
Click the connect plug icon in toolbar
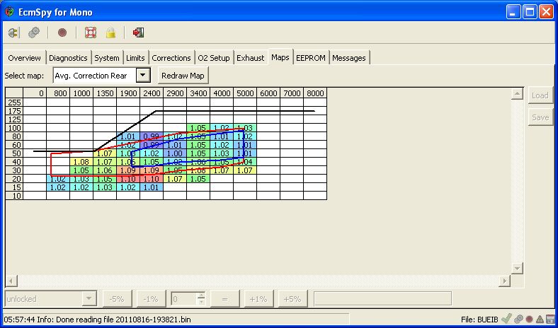pyautogui.click(x=13, y=33)
